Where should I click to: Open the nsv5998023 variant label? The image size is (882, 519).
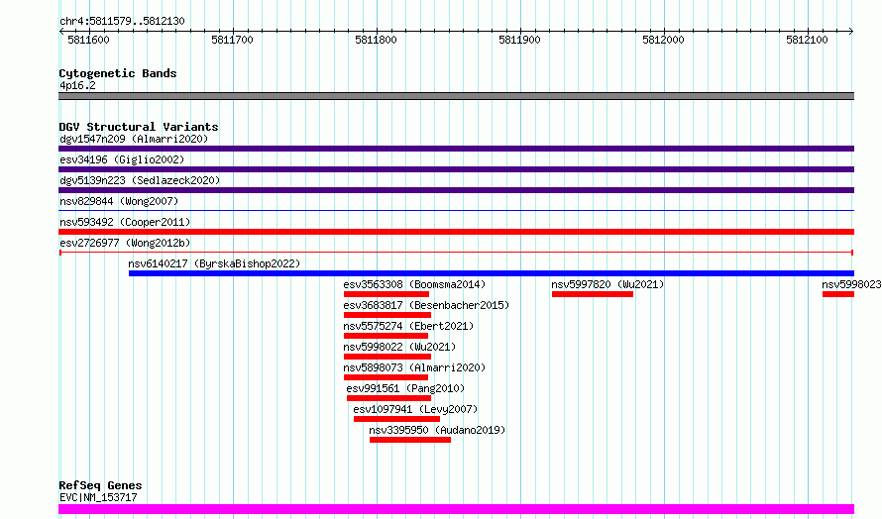click(851, 284)
